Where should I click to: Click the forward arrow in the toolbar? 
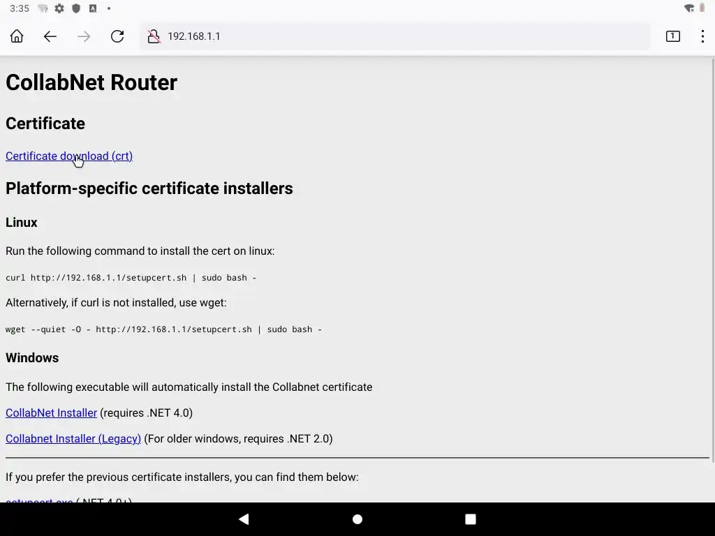84,36
